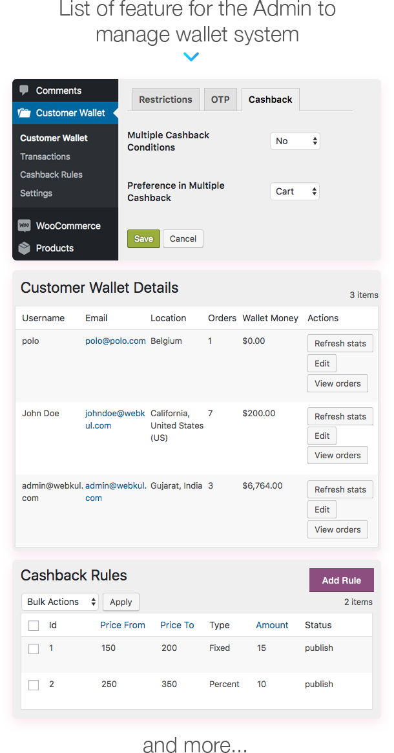Image resolution: width=394 pixels, height=753 pixels.
Task: Sort rules by Price To
Action: point(177,625)
